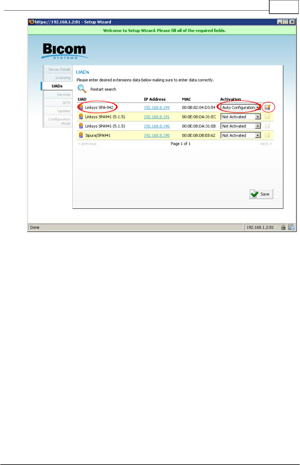Open Activation dropdown for 192.168.8.191 row

point(241,117)
